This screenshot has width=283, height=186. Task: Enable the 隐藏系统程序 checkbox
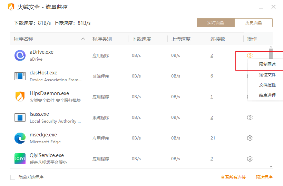click(13, 177)
